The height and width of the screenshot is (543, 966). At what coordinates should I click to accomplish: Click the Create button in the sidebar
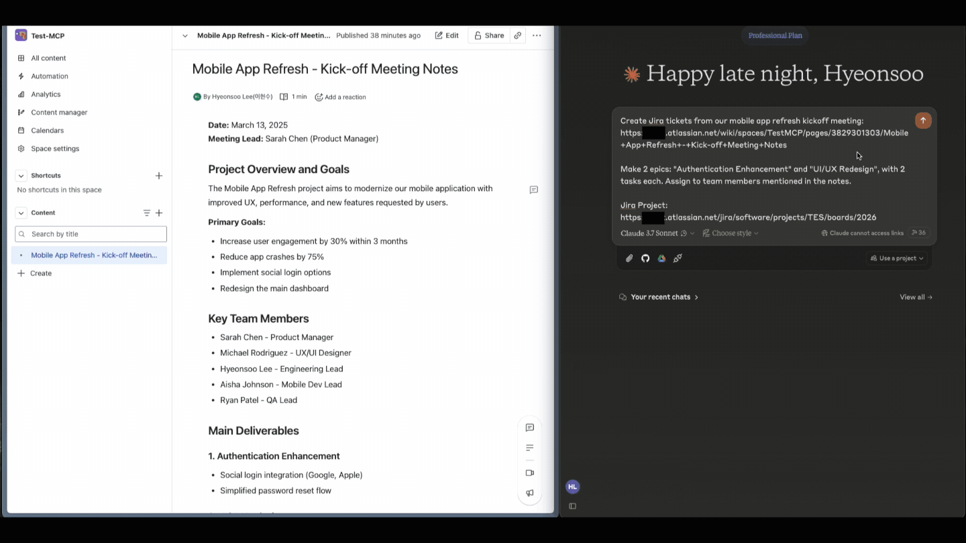click(35, 274)
